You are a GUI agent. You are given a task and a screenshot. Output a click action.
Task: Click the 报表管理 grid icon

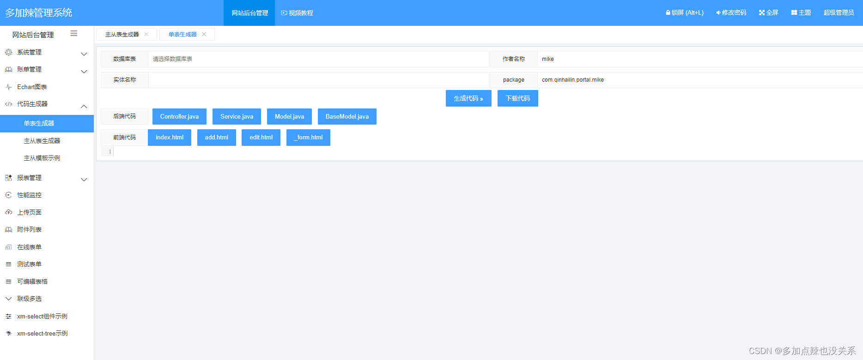pos(8,178)
